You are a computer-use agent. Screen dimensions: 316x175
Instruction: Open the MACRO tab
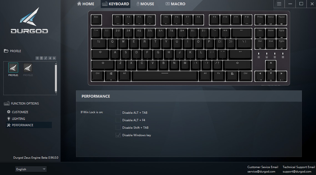click(x=175, y=4)
